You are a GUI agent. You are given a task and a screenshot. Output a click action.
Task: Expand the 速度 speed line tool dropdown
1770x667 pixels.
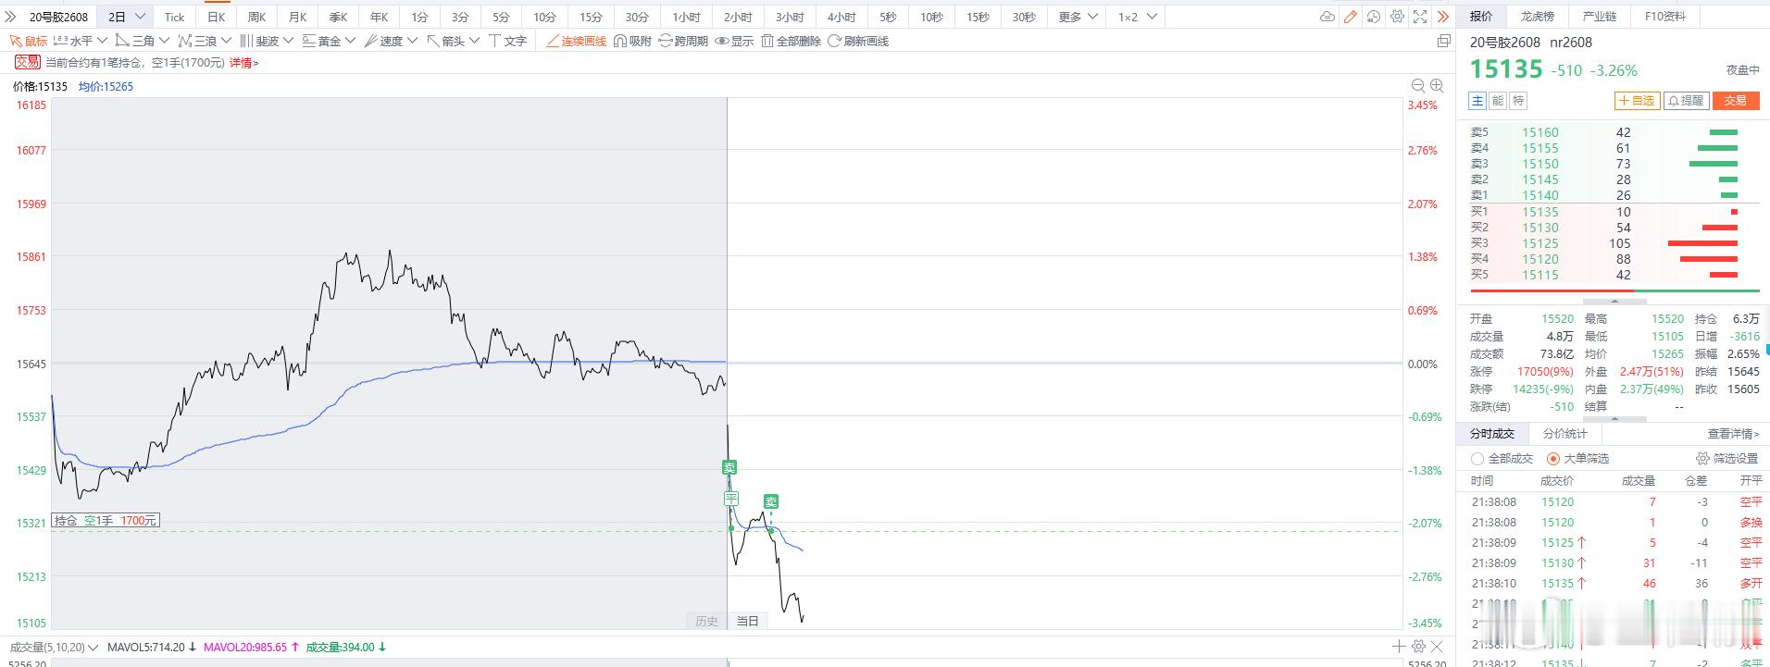click(412, 41)
